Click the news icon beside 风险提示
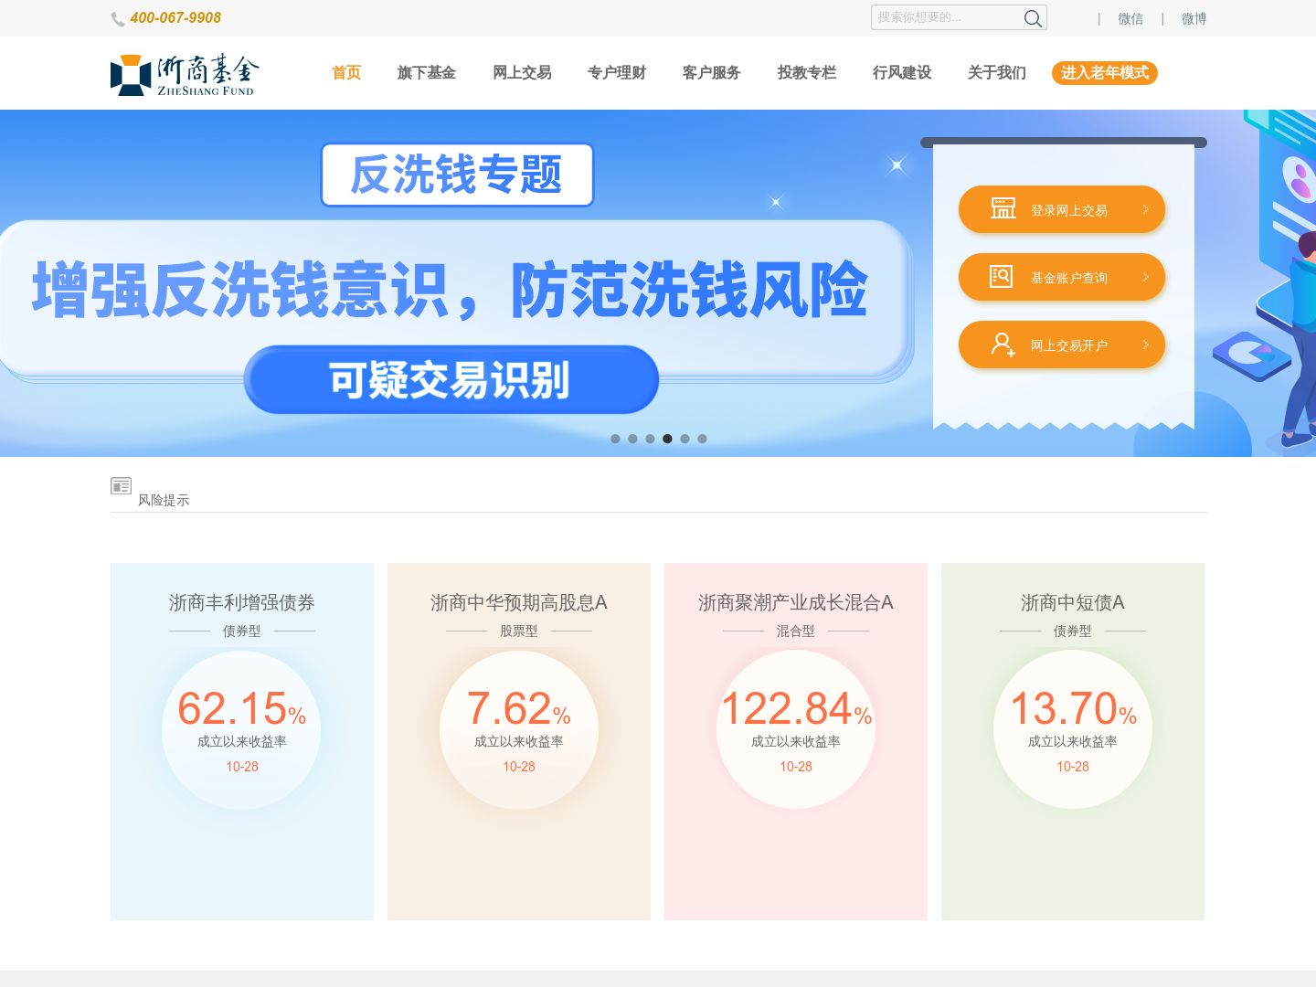 [121, 486]
